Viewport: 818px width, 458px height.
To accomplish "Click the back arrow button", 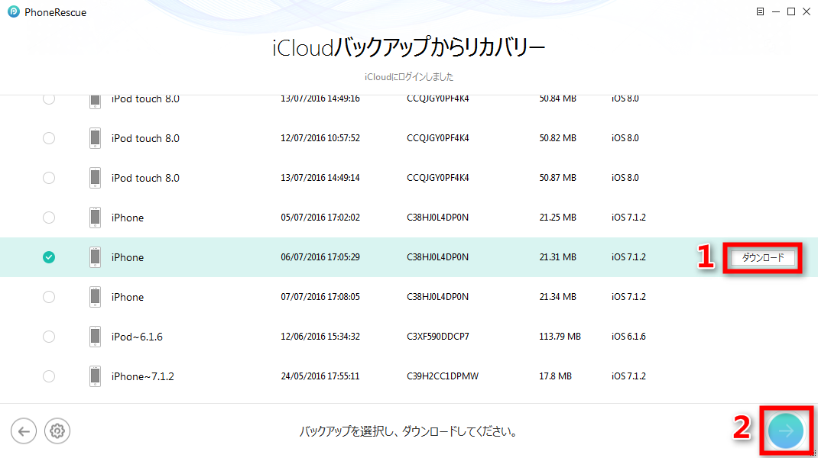I will coord(24,431).
